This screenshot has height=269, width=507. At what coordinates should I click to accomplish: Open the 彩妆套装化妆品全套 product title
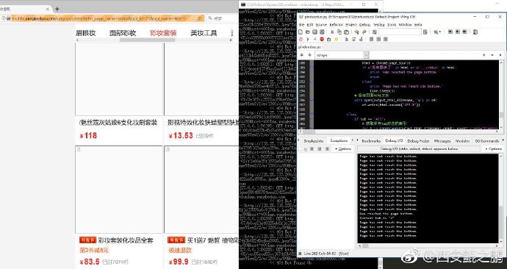pos(126,240)
